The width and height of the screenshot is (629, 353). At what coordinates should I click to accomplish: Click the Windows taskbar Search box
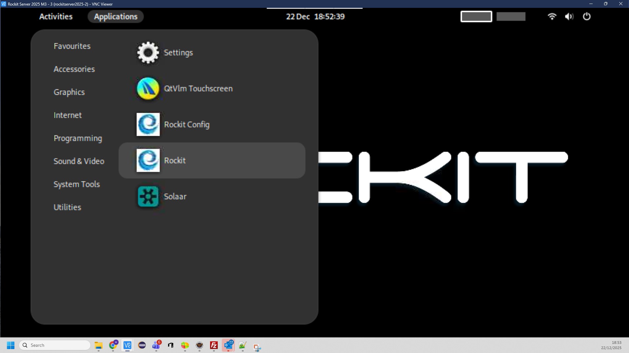[55, 345]
